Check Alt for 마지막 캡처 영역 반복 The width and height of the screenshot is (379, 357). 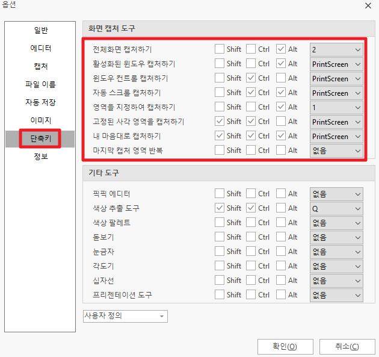281,150
